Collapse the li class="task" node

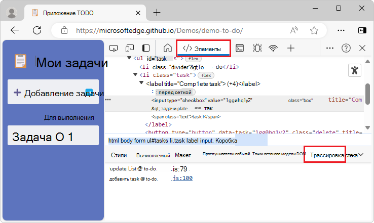(135, 75)
